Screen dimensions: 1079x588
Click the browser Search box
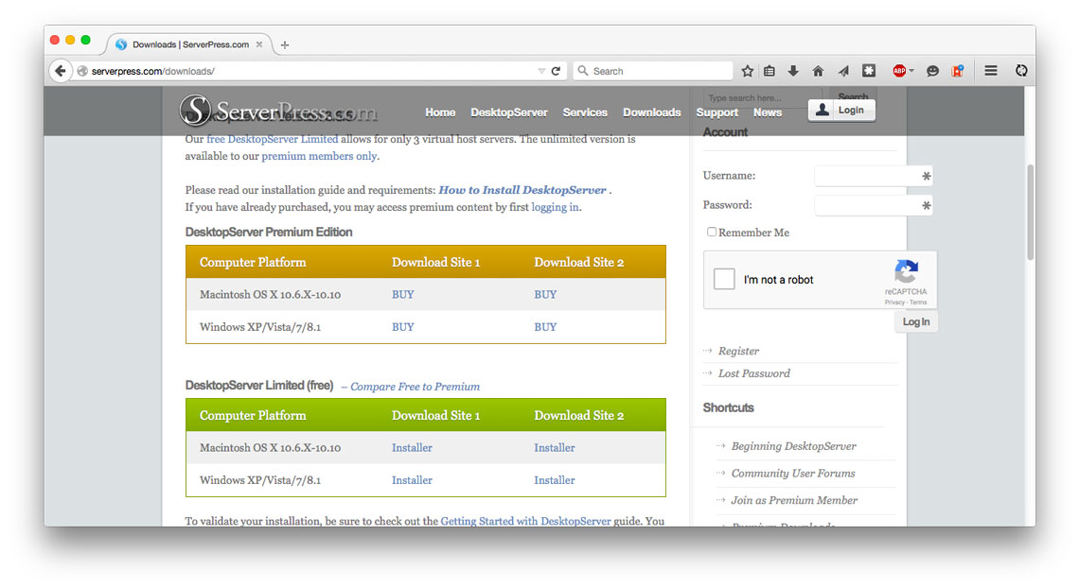point(652,71)
